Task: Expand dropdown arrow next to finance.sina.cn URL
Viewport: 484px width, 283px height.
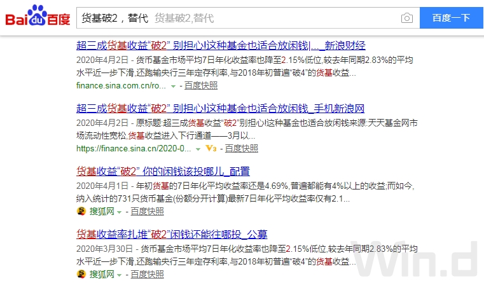Action: pyautogui.click(x=198, y=149)
